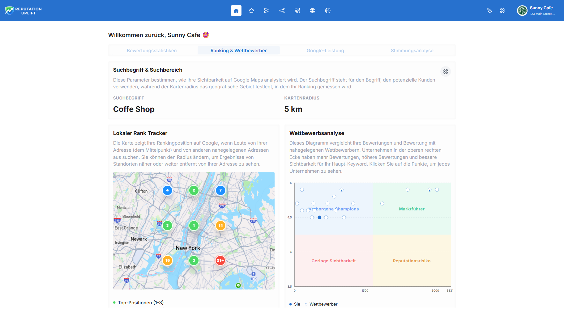This screenshot has width=564, height=317.
Task: Click the solid blue Sie chart point
Action: pyautogui.click(x=319, y=218)
